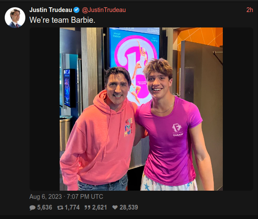Open the attached tweet photo
The image size is (258, 219).
(x=141, y=109)
